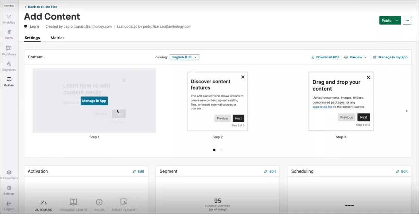The image size is (419, 214).
Task: Select the Resource Center activation option
Action: [73, 205]
